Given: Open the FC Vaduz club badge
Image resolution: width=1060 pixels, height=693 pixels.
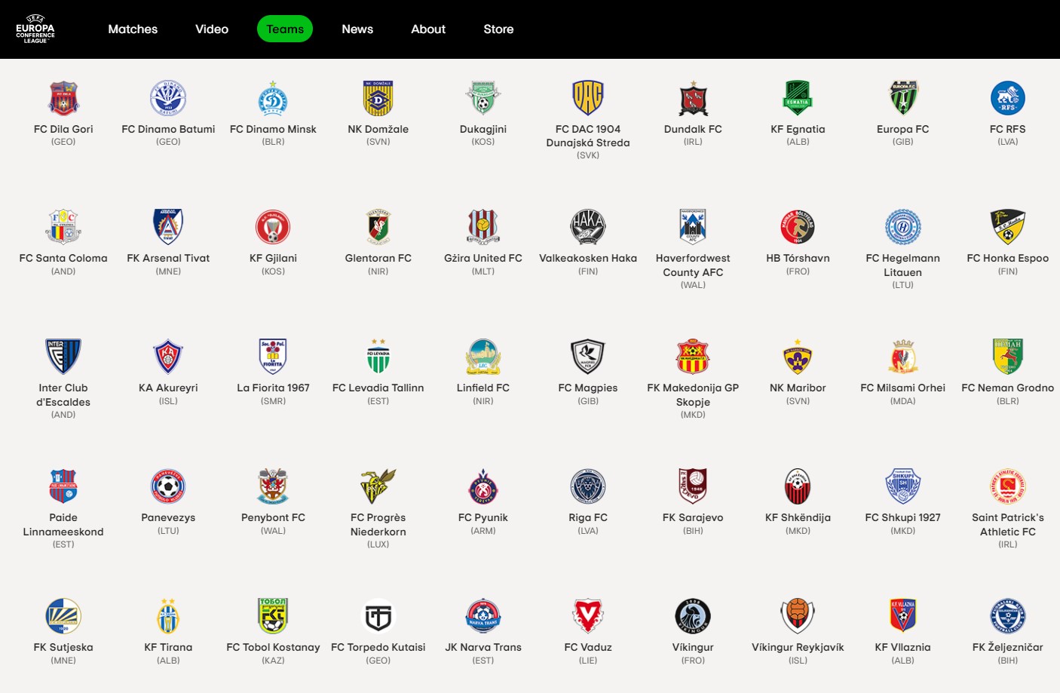Looking at the screenshot, I should pyautogui.click(x=587, y=616).
